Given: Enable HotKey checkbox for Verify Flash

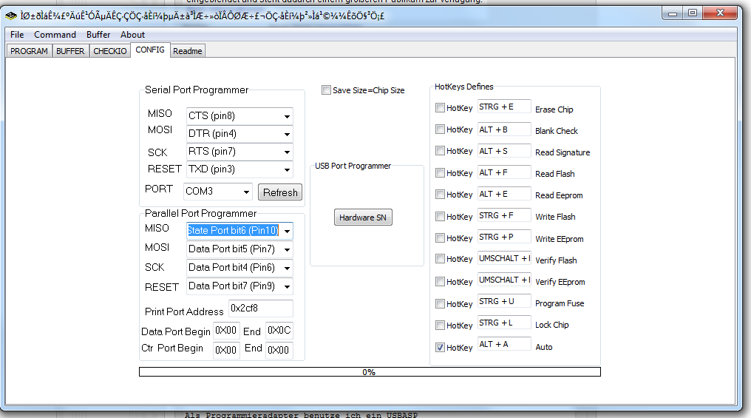Looking at the screenshot, I should (x=440, y=259).
